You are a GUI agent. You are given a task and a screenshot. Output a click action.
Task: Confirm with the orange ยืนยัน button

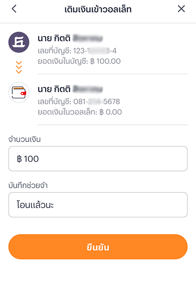pos(98,247)
